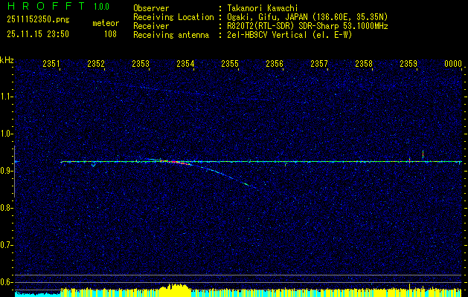The width and height of the screenshot is (468, 297).
Task: Click the 2357 time marker
Action: tap(319, 64)
